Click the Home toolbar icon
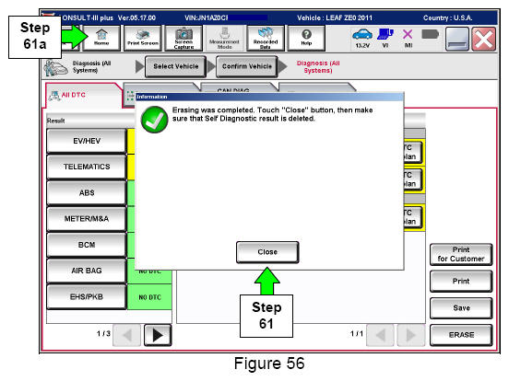 coord(101,39)
